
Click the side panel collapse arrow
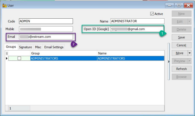pyautogui.click(x=169, y=61)
